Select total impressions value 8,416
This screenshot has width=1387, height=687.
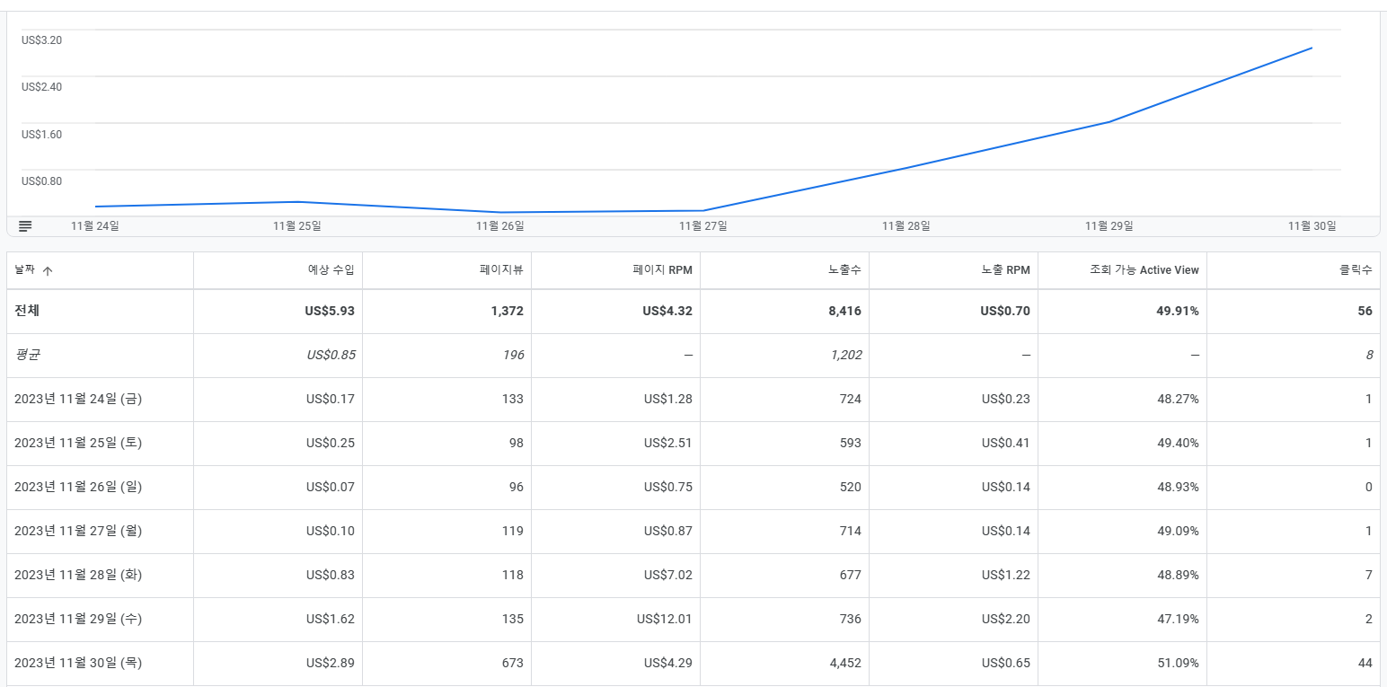point(845,311)
